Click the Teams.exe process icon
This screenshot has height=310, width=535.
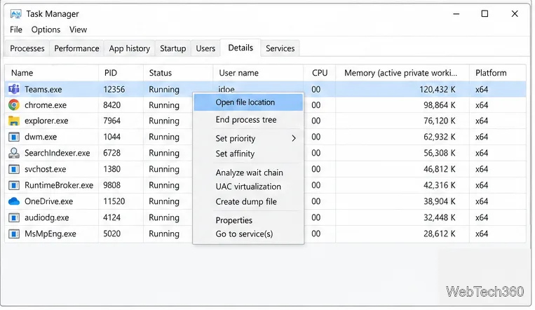click(13, 90)
